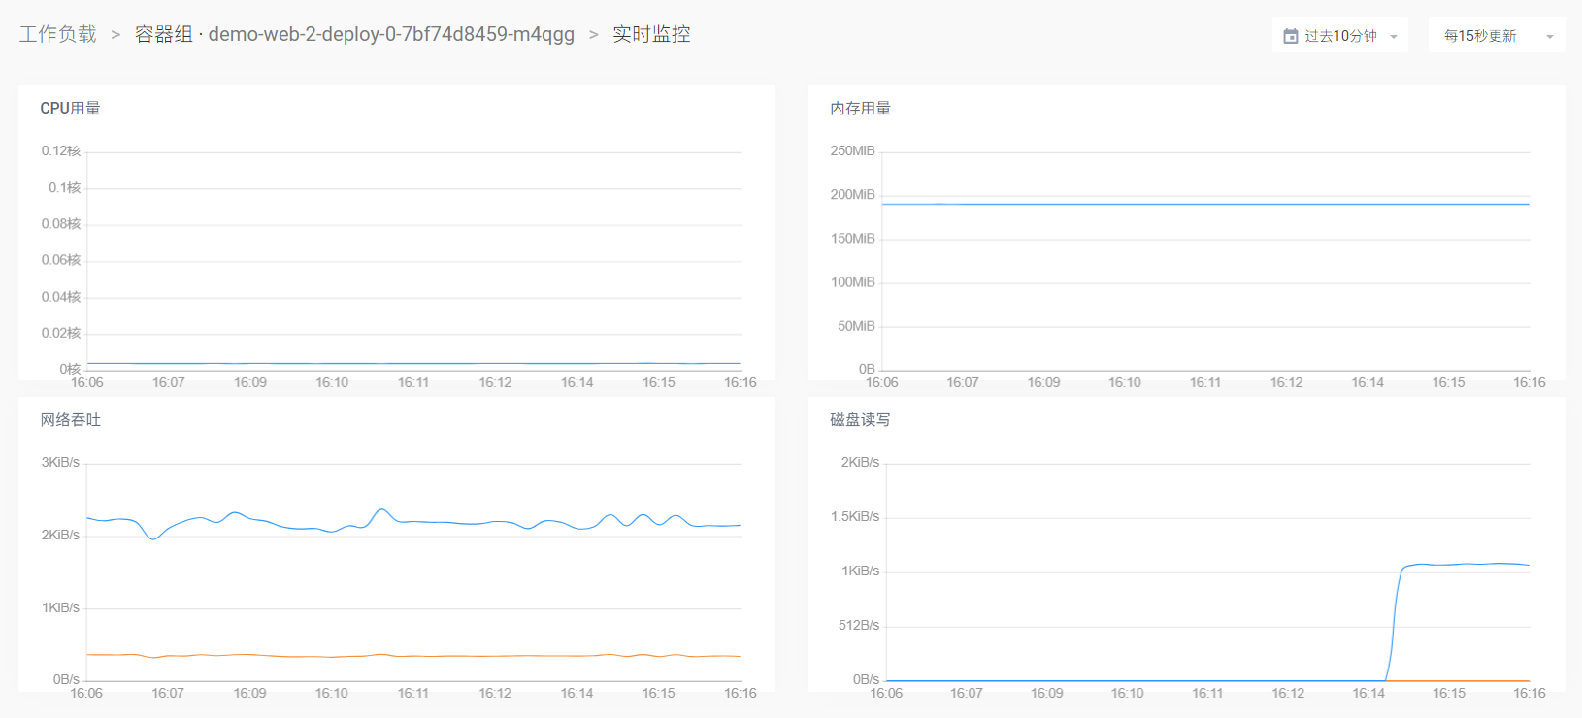Click the 16:10 tick on CPU用量 axis

click(332, 383)
